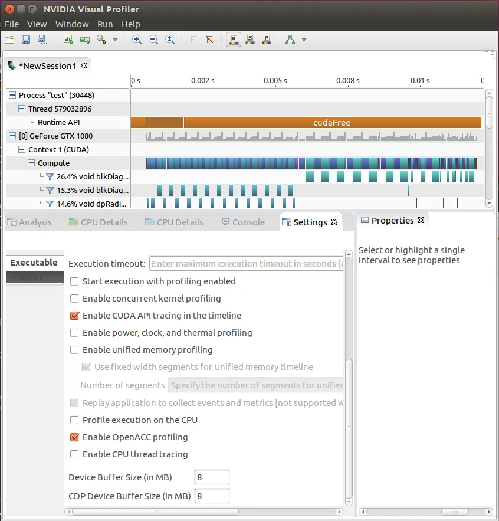Image resolution: width=499 pixels, height=521 pixels.
Task: Select the Executable settings section
Action: (34, 263)
